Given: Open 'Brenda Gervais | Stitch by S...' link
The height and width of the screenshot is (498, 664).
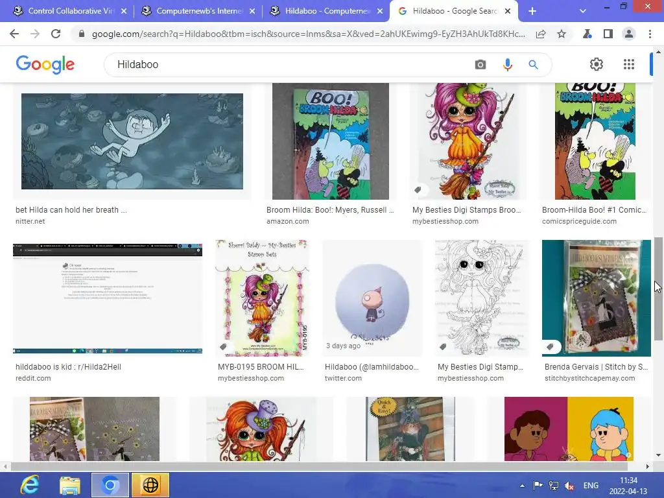Looking at the screenshot, I should [597, 367].
